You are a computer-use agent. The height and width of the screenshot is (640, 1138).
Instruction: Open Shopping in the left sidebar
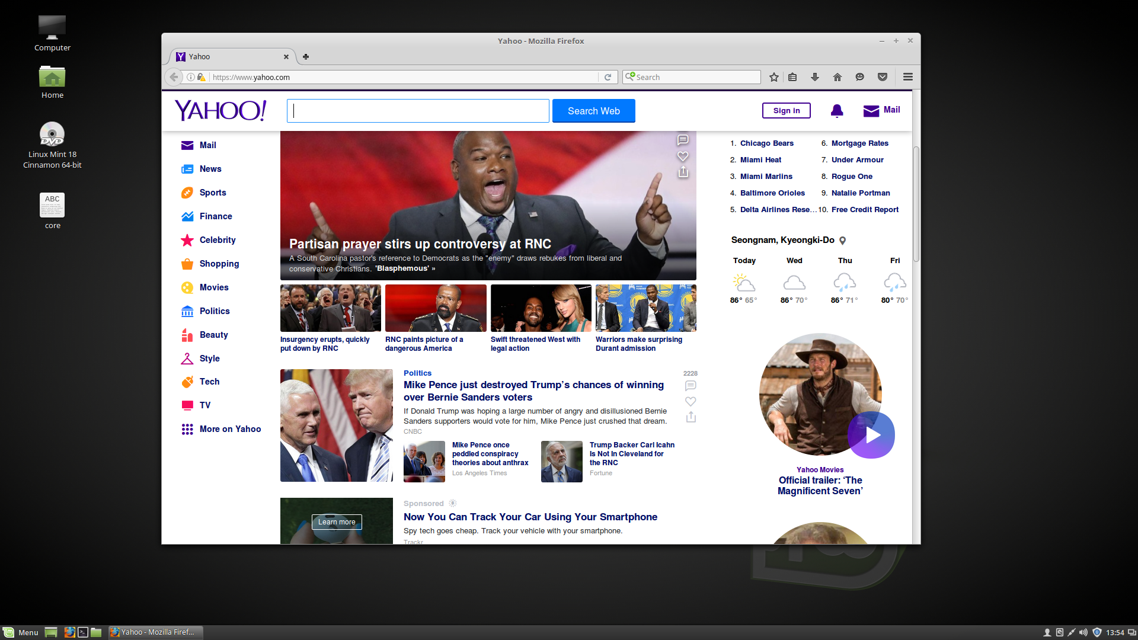click(x=210, y=264)
